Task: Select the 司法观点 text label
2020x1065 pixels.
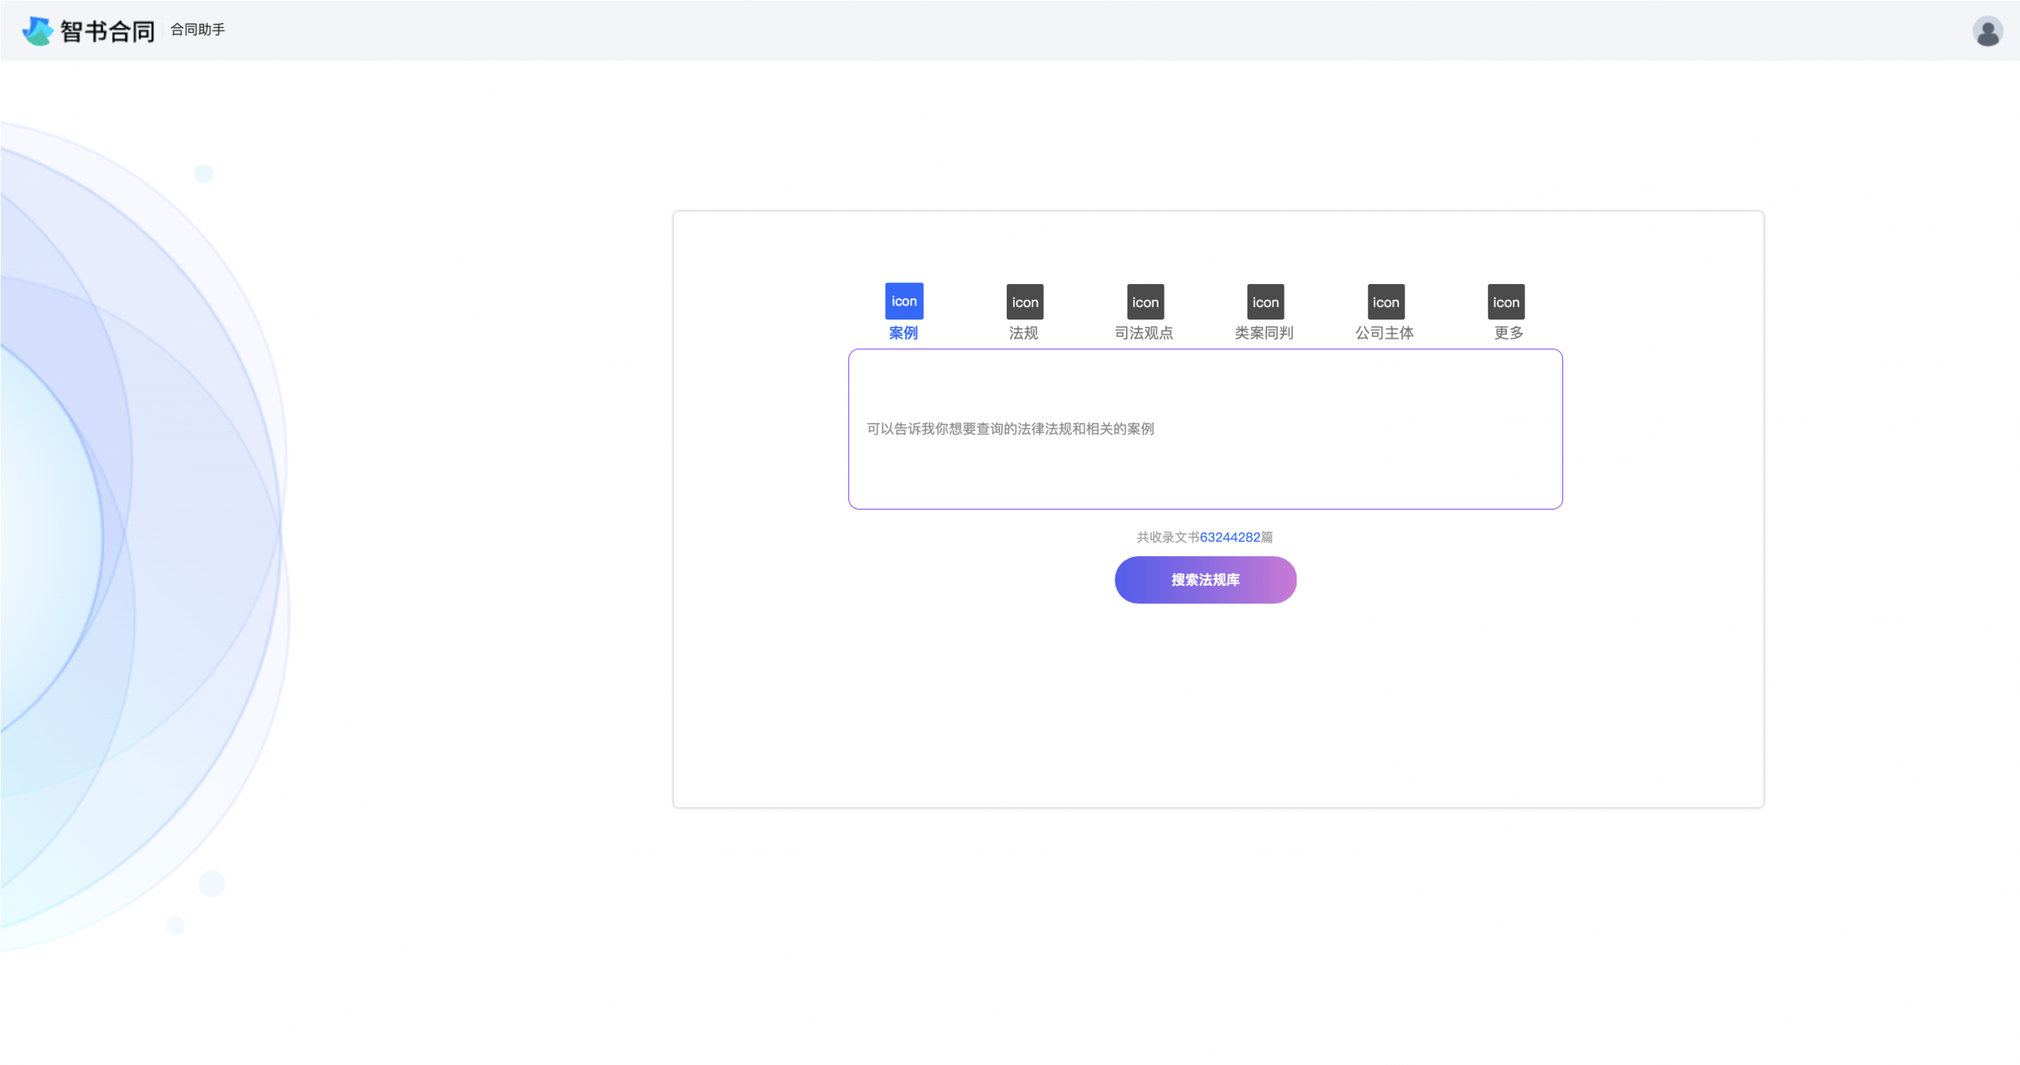Action: 1144,333
